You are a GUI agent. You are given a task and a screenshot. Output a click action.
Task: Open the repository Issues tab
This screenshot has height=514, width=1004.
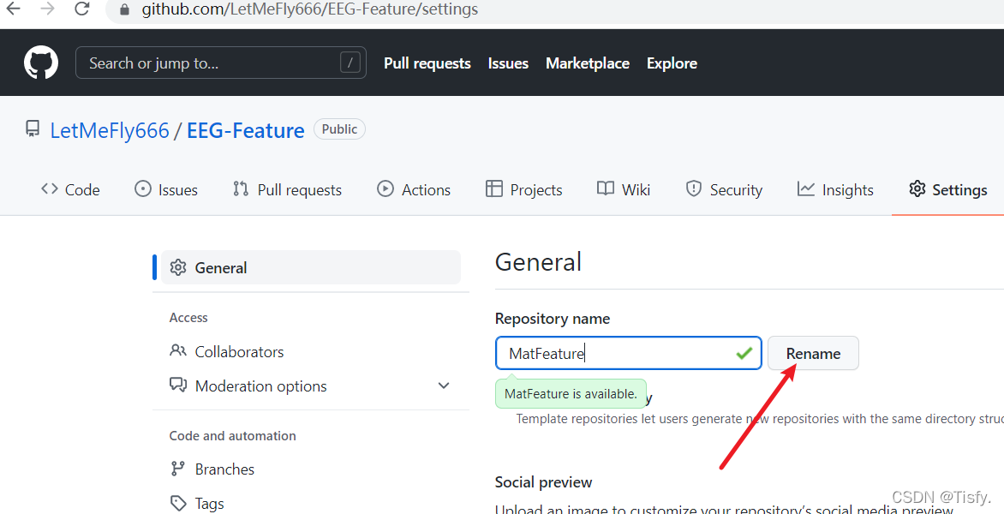pos(166,189)
